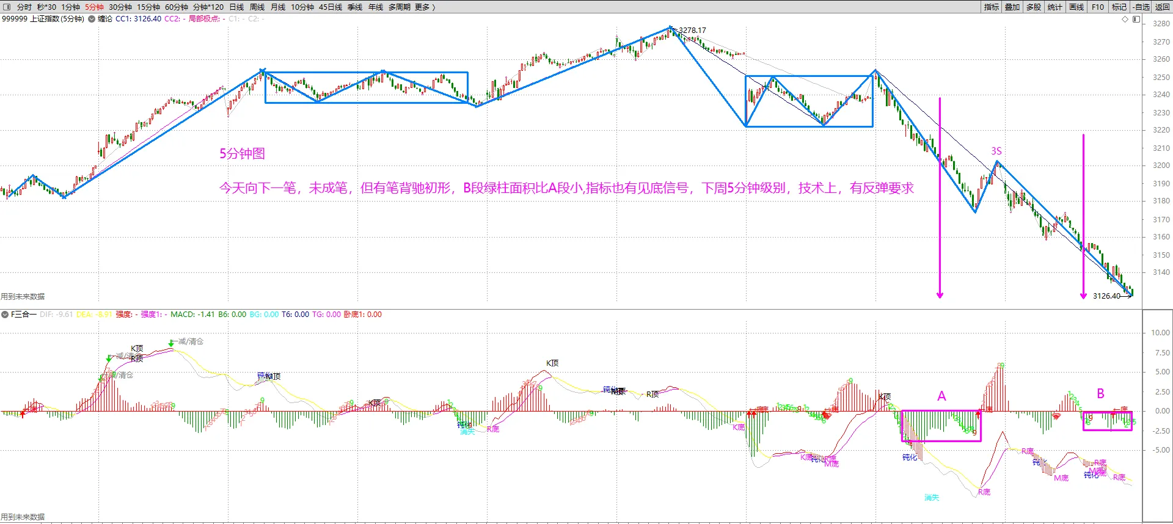The width and height of the screenshot is (1173, 524).
Task: Click the 统计 statistics button
Action: [x=1055, y=7]
